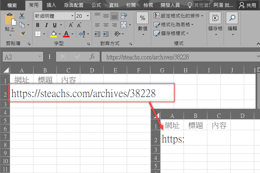
Task: Switch to the 版面配置 tab
Action: [74, 5]
